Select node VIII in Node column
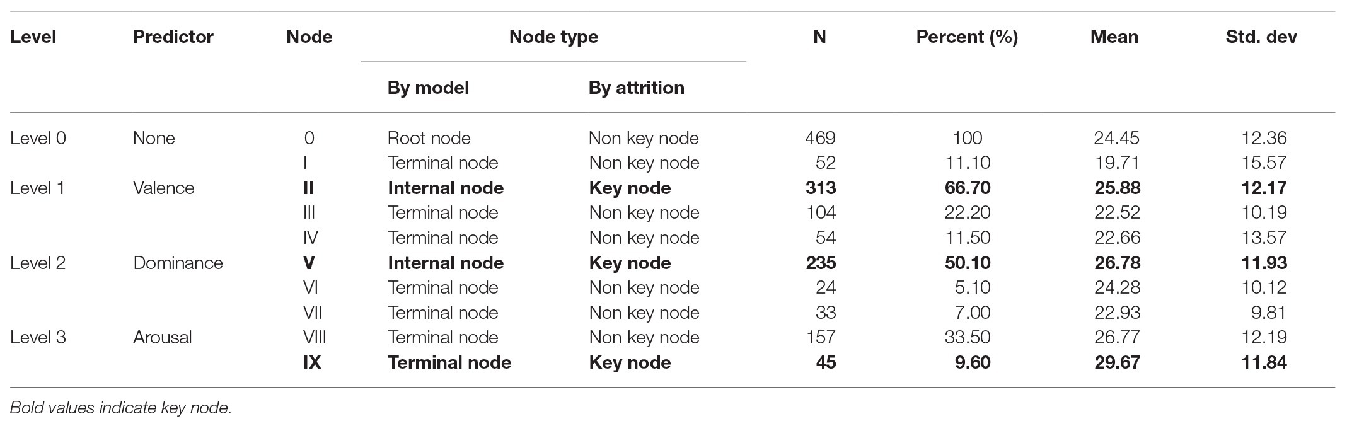 (x=314, y=337)
